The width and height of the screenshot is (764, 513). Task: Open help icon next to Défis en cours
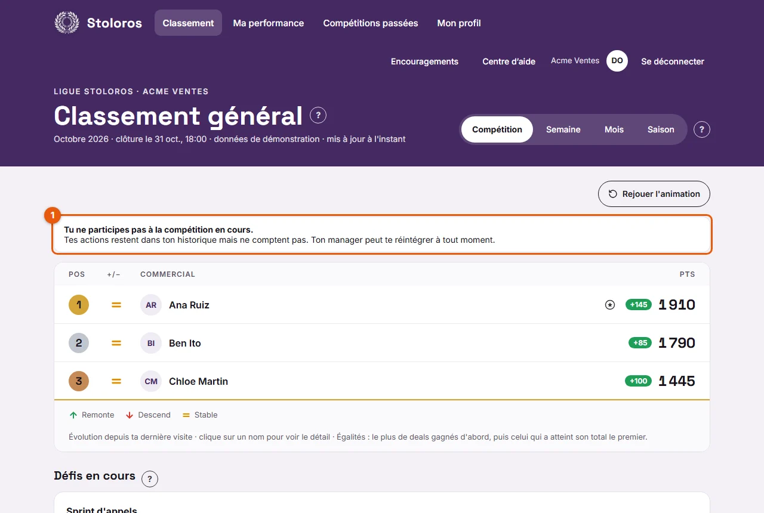[x=150, y=478]
